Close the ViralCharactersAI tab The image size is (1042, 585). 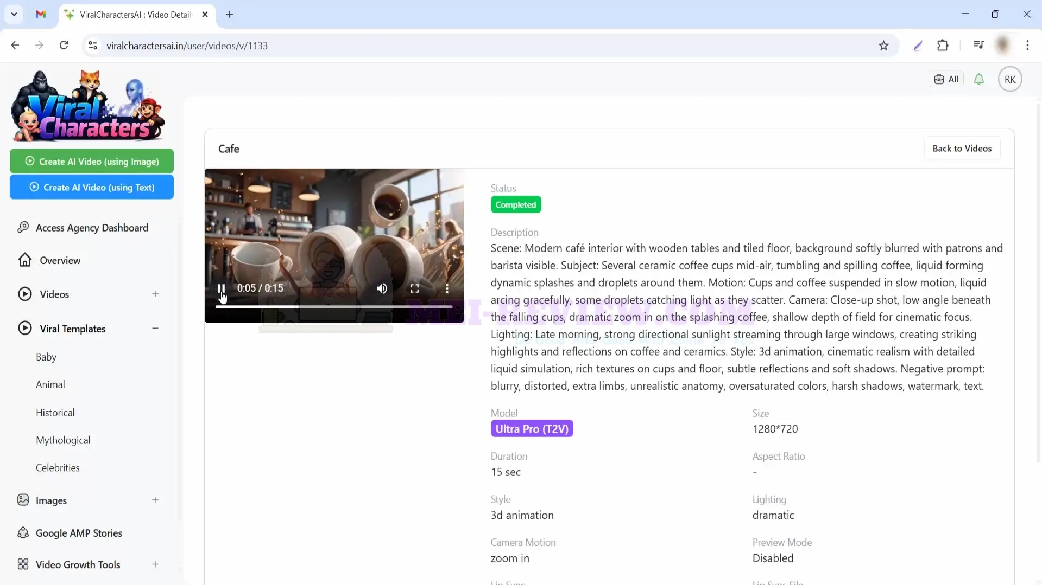[x=205, y=15]
